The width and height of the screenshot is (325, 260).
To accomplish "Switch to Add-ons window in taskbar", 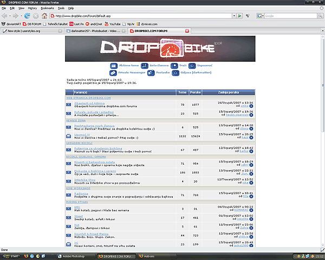I will point(157,256).
